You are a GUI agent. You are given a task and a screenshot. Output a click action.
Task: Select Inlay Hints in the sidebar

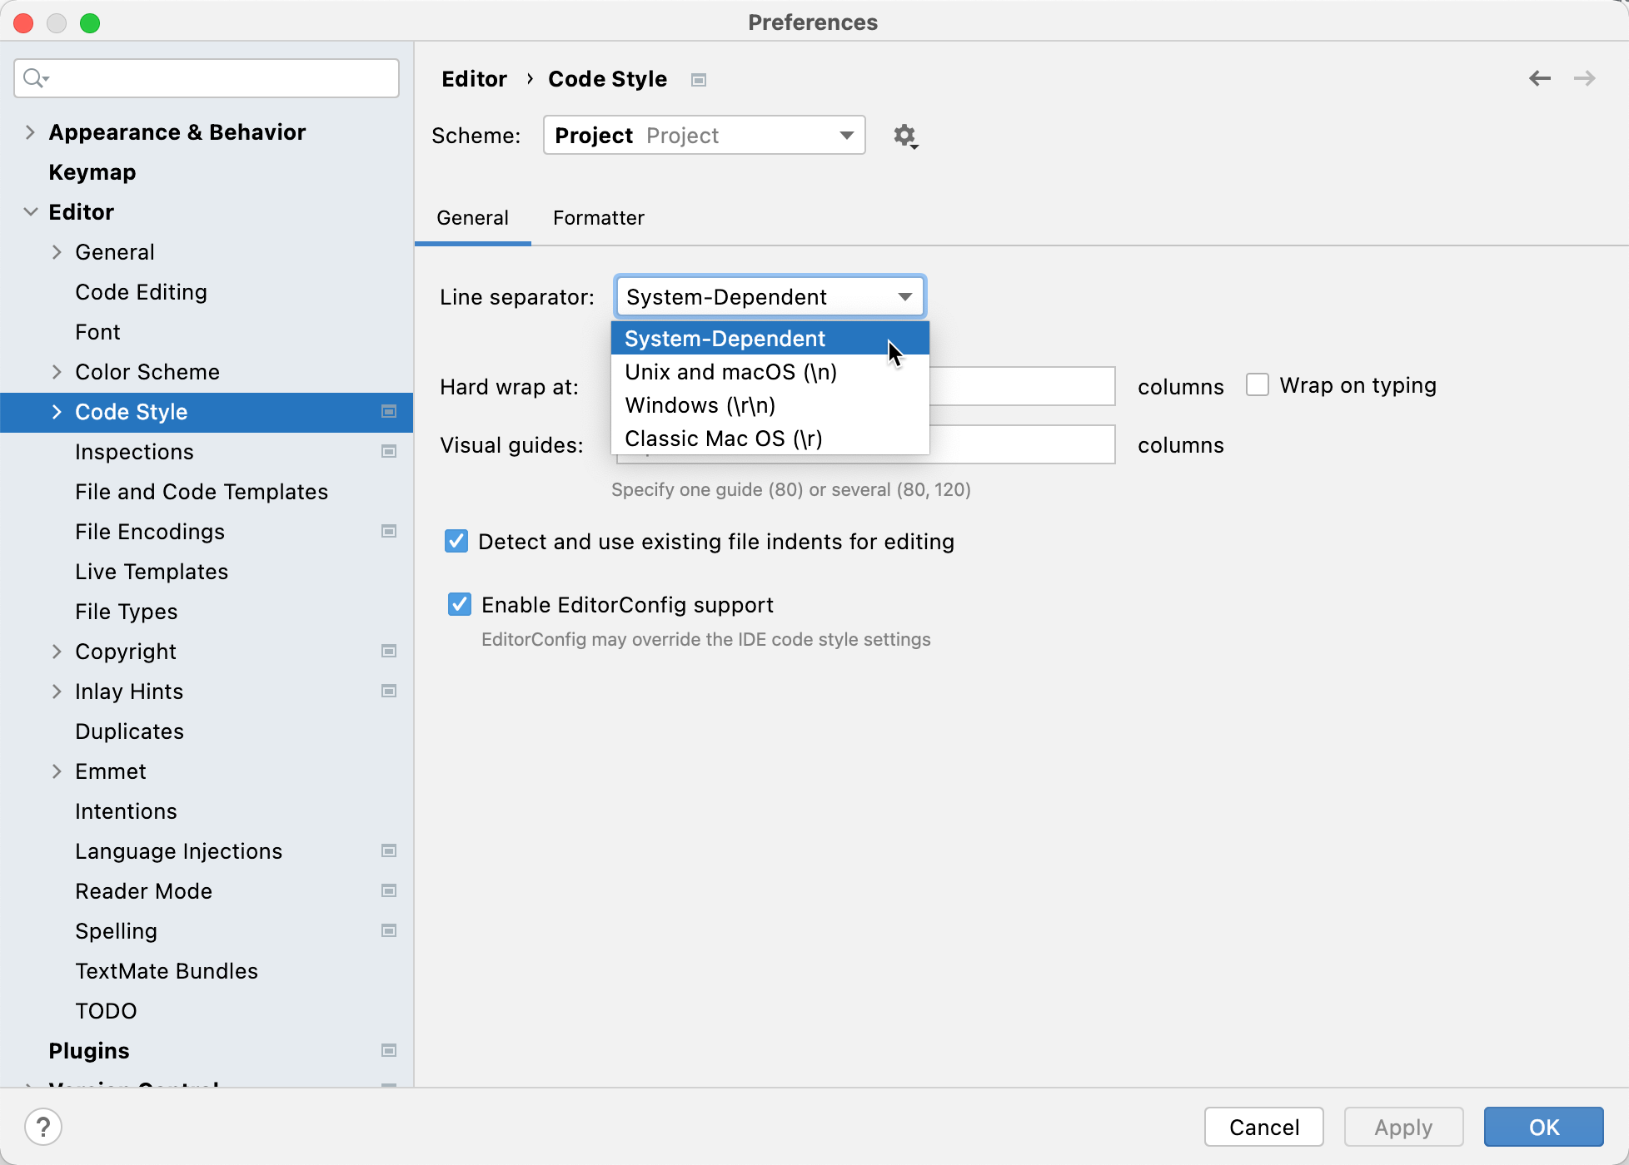click(x=129, y=691)
